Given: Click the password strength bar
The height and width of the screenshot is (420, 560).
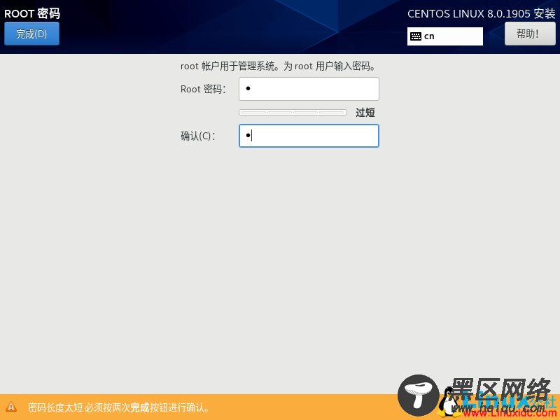Looking at the screenshot, I should click(293, 113).
